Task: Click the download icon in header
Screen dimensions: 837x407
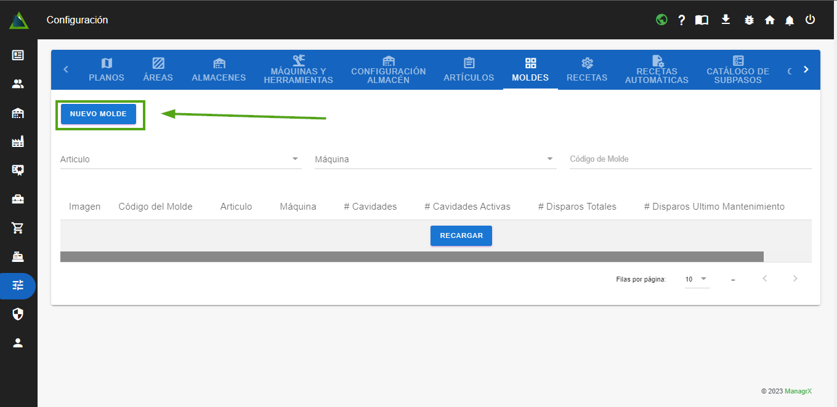Action: [726, 20]
